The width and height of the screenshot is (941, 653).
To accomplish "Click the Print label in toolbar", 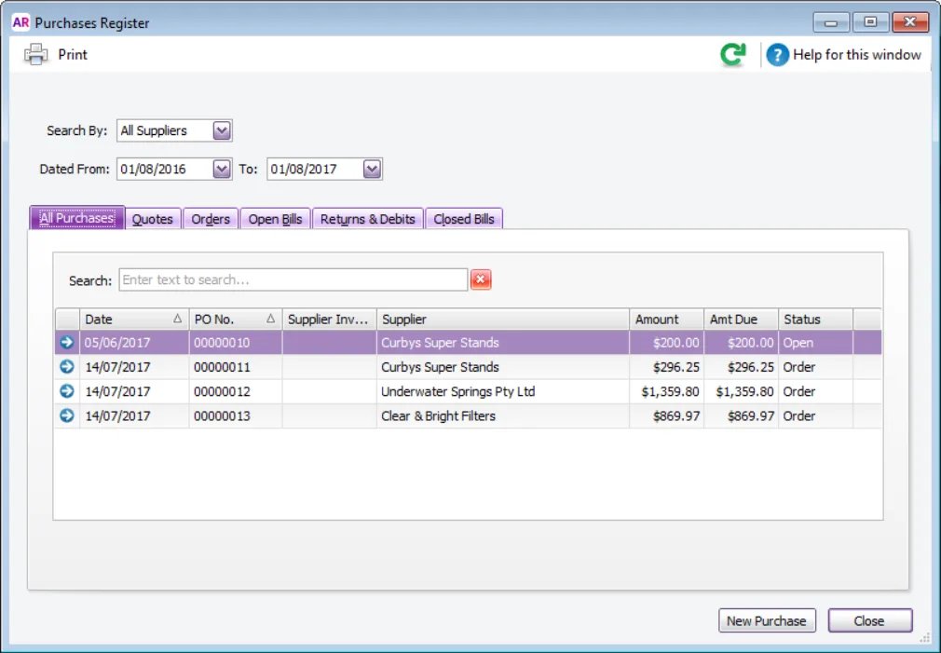I will click(73, 55).
